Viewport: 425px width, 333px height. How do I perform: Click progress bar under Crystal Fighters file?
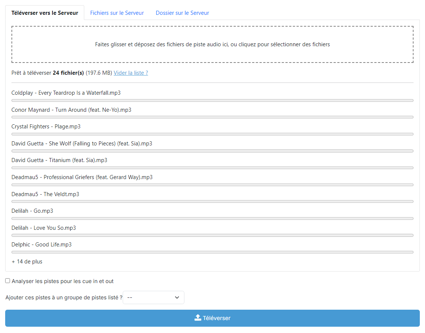point(212,134)
